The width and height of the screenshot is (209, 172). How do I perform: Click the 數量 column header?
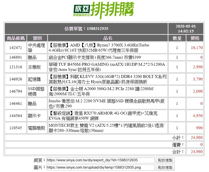click(x=177, y=38)
